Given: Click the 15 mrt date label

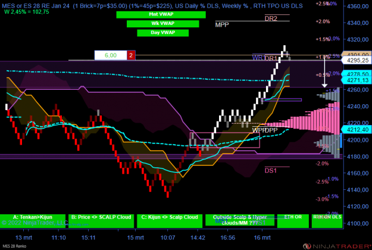Looking at the screenshot, I should 136,237.
